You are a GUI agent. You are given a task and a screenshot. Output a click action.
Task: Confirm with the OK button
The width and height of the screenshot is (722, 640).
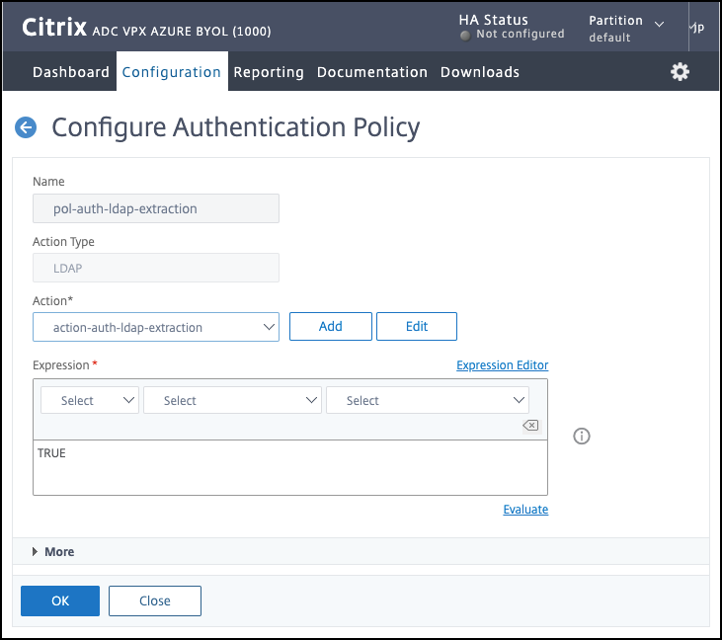(x=60, y=600)
